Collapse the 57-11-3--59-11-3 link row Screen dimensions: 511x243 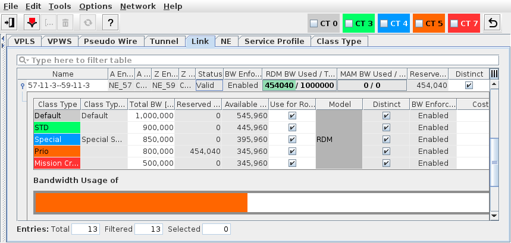coord(22,86)
